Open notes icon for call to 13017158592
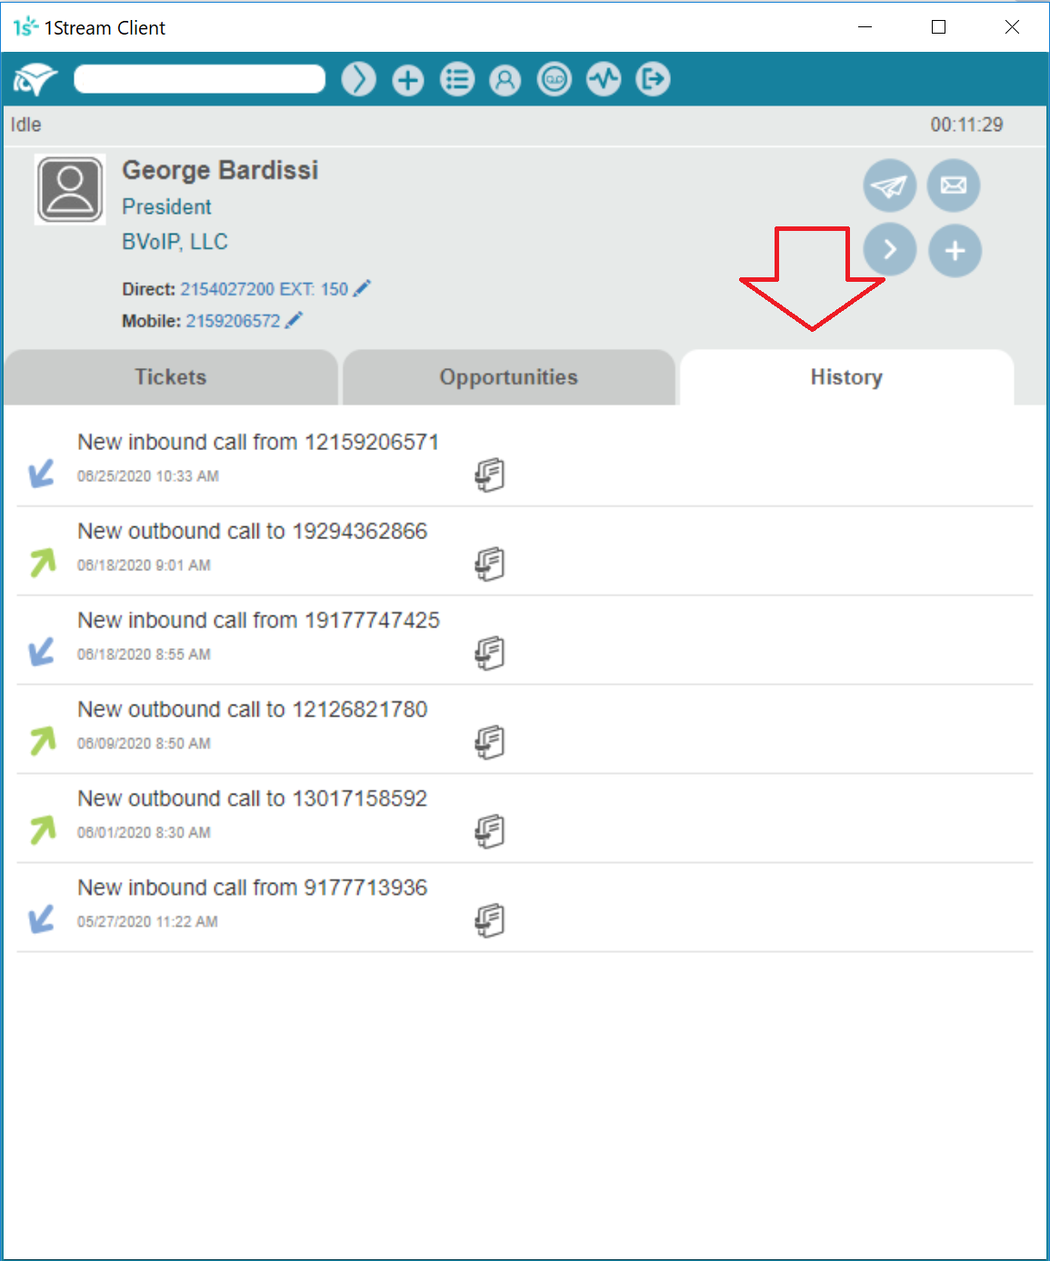Viewport: 1050px width, 1261px height. (490, 831)
